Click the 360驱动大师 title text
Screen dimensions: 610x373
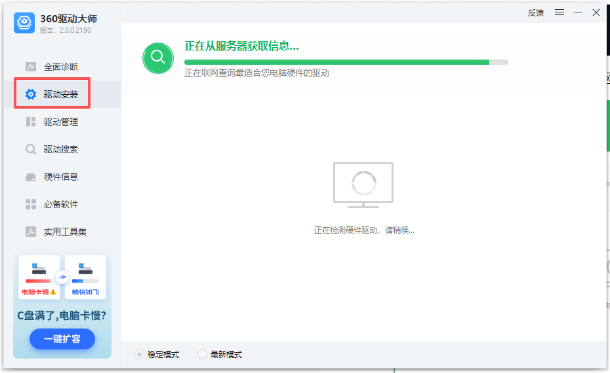69,18
